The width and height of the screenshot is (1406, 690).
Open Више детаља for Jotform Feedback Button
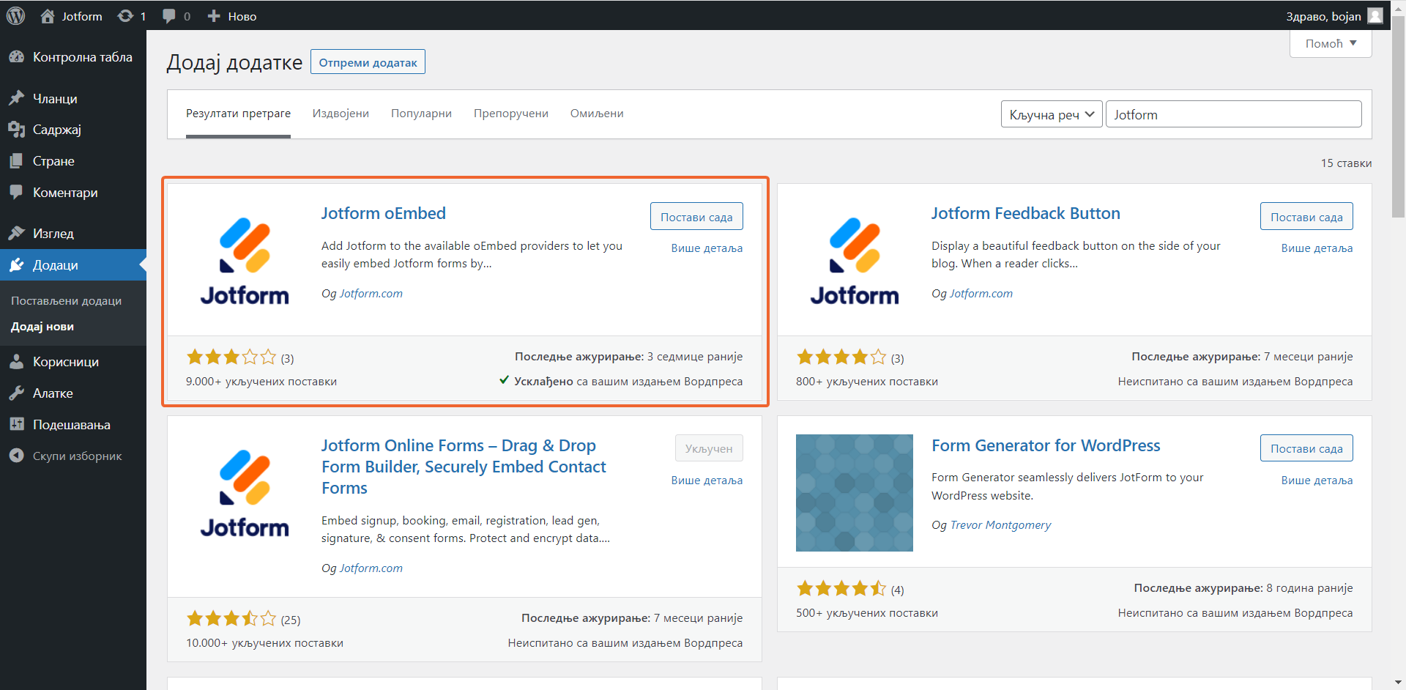[1316, 248]
